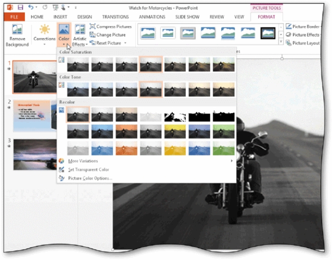Click the Picture Layout button

[306, 43]
